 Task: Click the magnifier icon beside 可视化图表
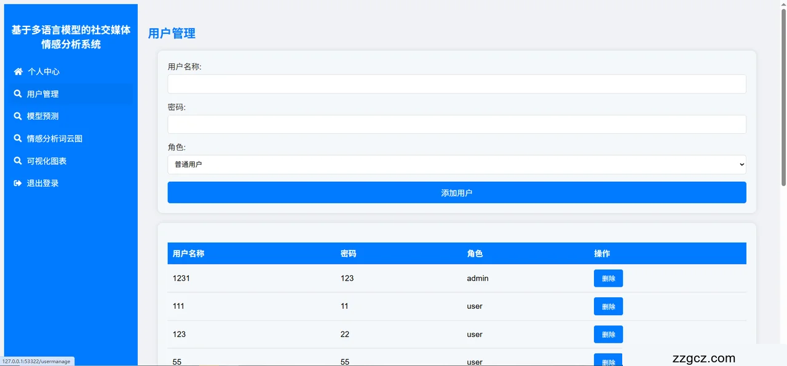pos(18,161)
